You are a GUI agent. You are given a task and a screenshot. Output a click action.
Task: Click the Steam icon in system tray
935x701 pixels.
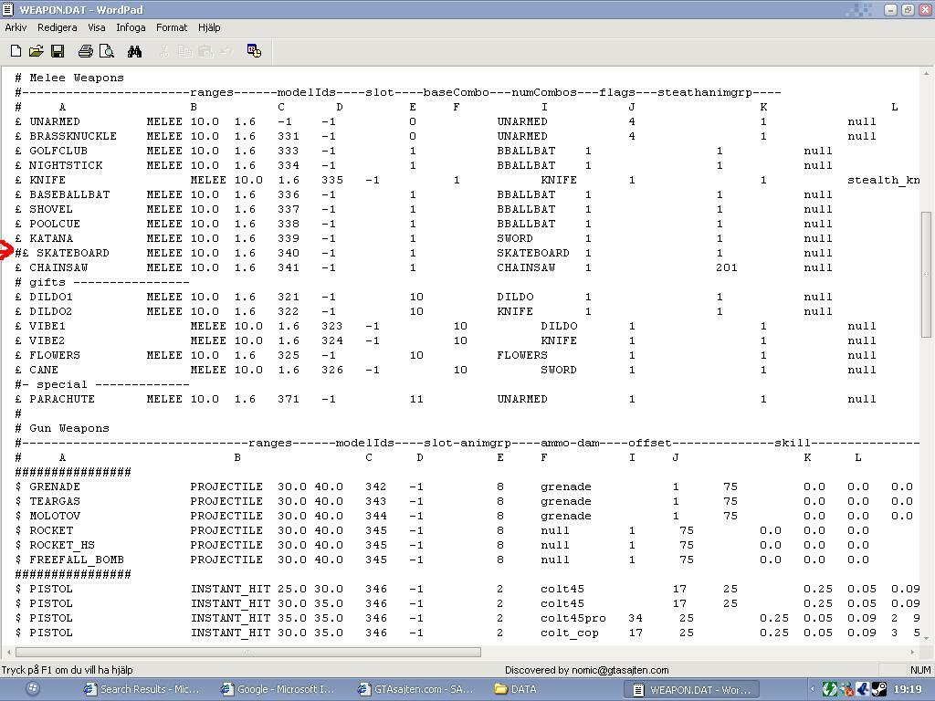click(x=878, y=689)
